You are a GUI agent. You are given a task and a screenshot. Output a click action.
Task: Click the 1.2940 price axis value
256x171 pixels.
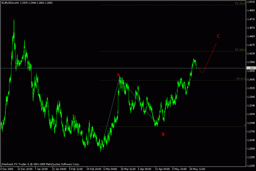tap(251, 123)
